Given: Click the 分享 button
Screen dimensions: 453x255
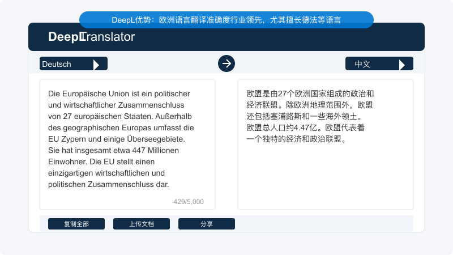Looking at the screenshot, I should point(207,224).
